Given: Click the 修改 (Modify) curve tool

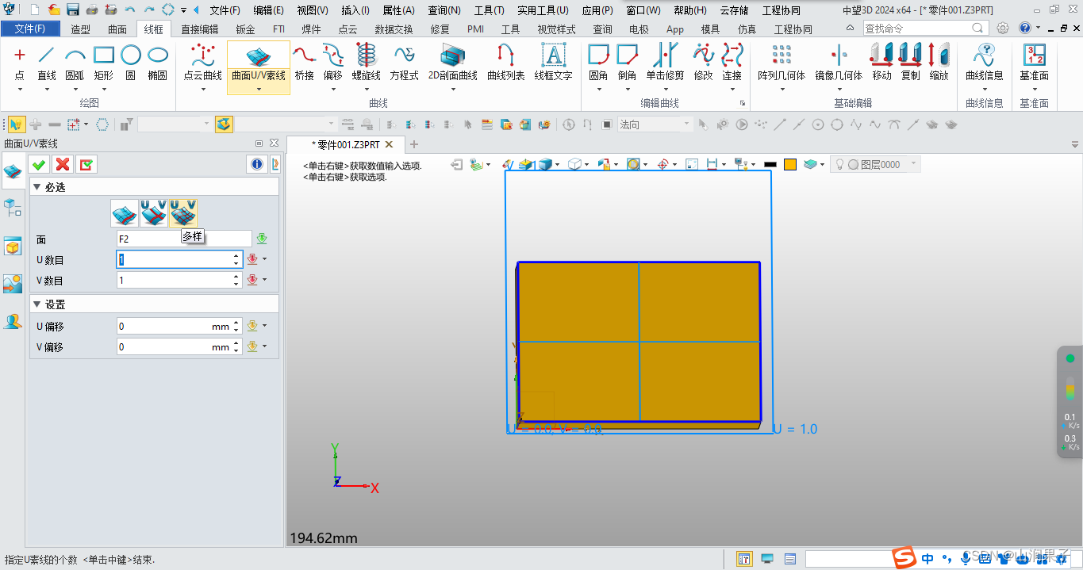Looking at the screenshot, I should [x=703, y=63].
